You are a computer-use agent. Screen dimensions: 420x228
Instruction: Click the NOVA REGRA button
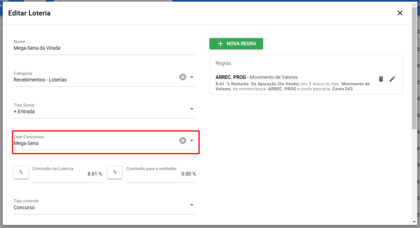pos(236,44)
